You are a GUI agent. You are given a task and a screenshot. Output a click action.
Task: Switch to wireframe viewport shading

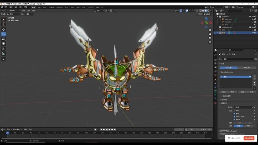point(201,10)
